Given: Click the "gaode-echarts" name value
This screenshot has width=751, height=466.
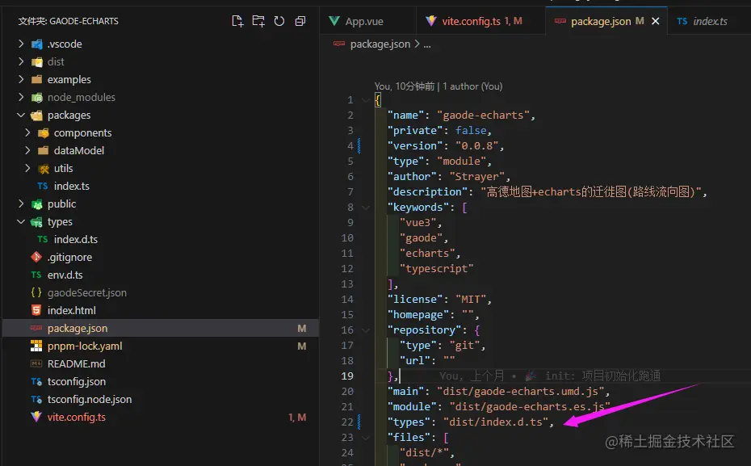Looking at the screenshot, I should (x=483, y=115).
